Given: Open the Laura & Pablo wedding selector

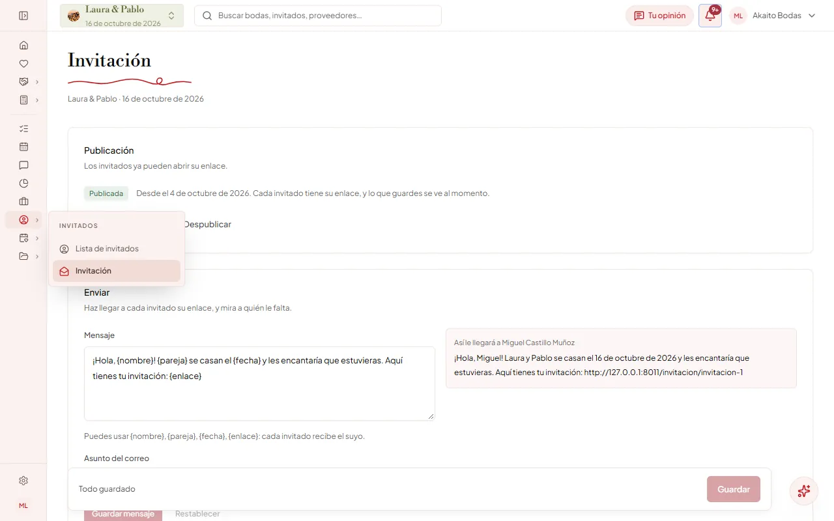Looking at the screenshot, I should 122,16.
